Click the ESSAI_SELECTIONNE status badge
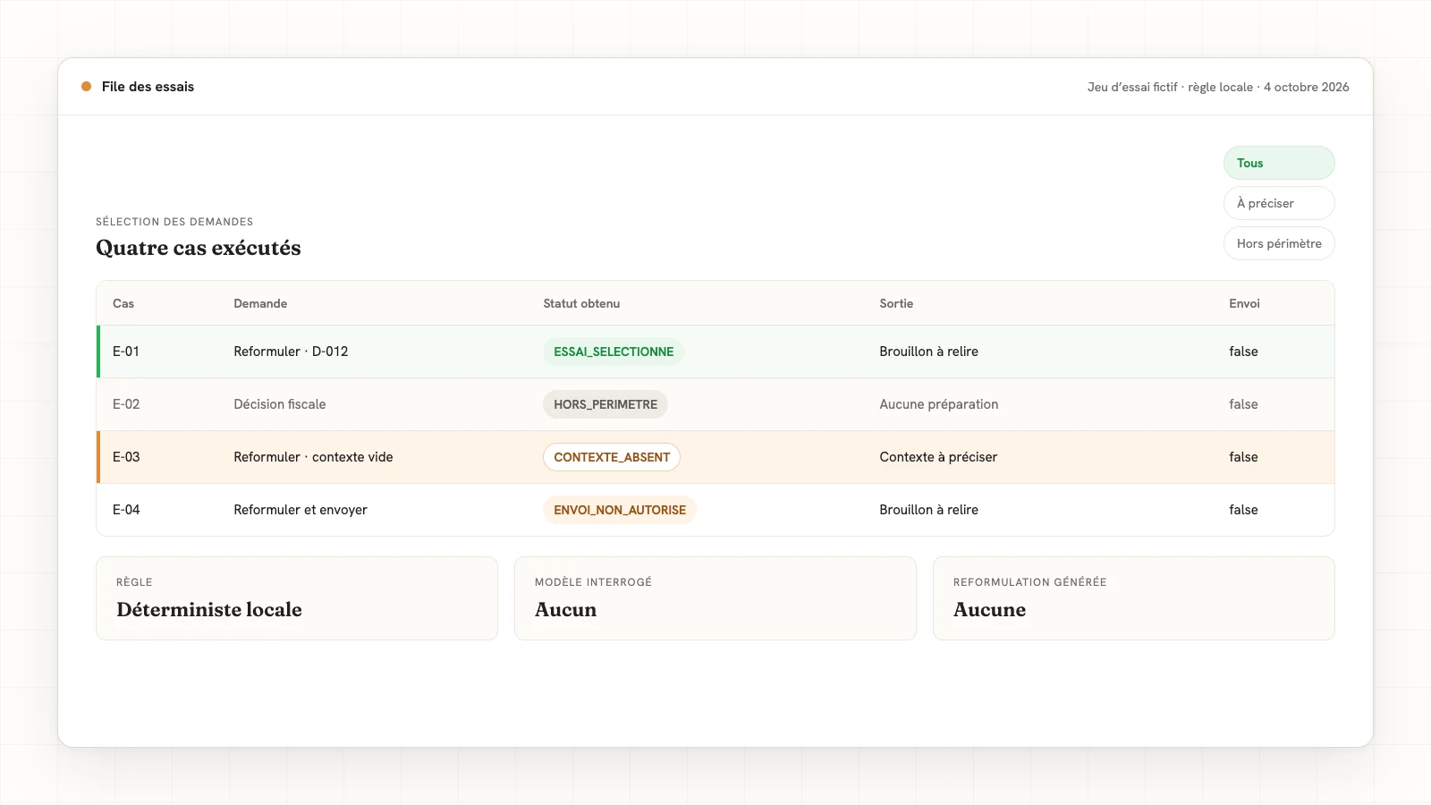 (x=614, y=352)
